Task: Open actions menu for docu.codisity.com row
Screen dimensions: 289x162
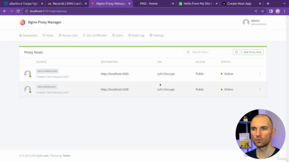Action: coord(260,74)
